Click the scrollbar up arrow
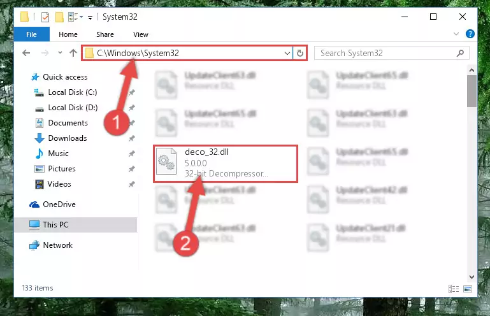 (x=472, y=70)
